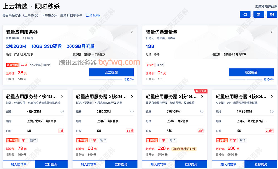The width and height of the screenshot is (278, 169).
Task: Add the 630元 server to cart
Action: (228, 164)
